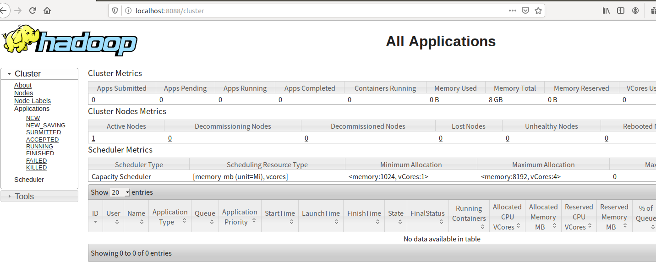The image size is (656, 268).
Task: Filter applications by ACCEPTED state
Action: point(43,140)
